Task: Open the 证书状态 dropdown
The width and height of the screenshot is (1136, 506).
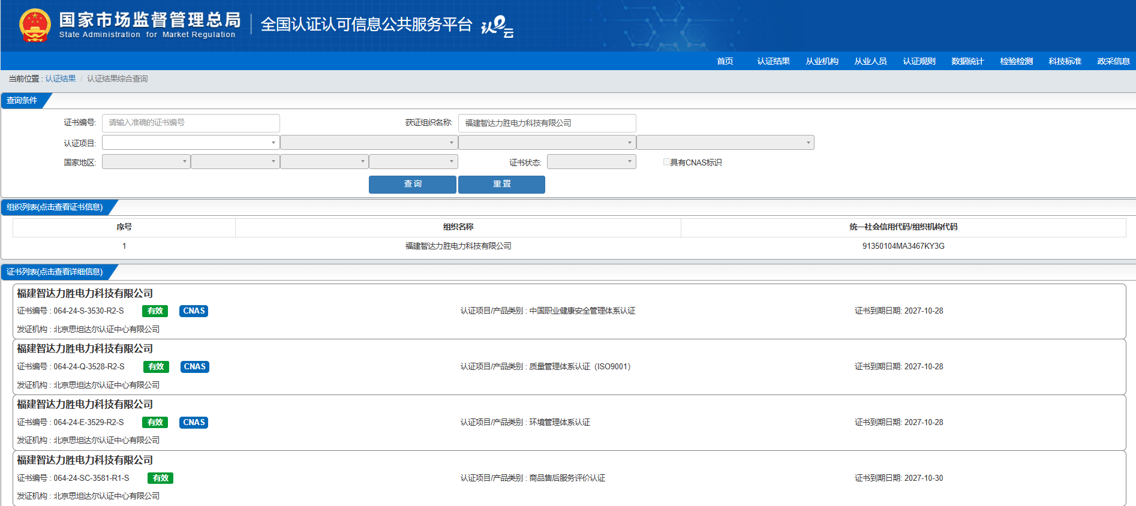Action: [x=591, y=162]
